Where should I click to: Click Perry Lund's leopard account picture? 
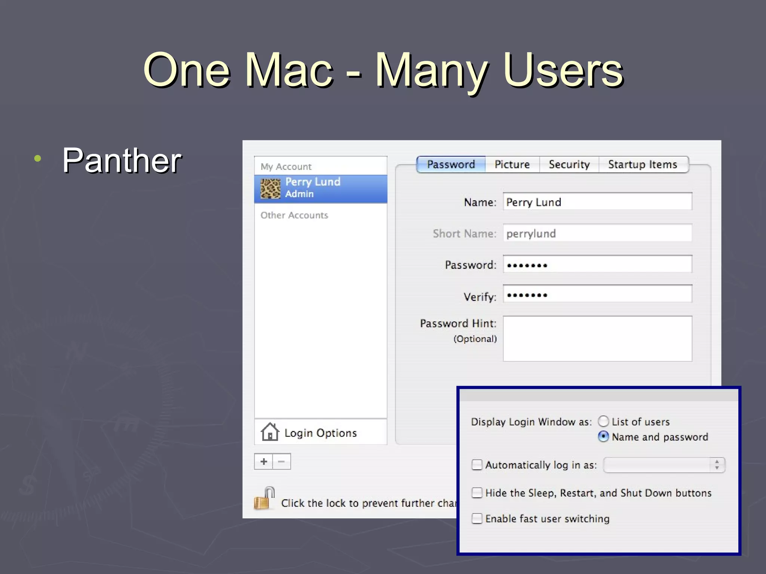tap(270, 188)
